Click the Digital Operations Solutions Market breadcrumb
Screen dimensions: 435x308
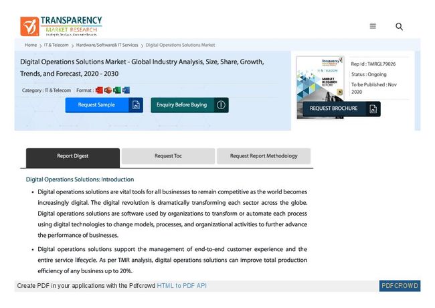[x=180, y=46]
